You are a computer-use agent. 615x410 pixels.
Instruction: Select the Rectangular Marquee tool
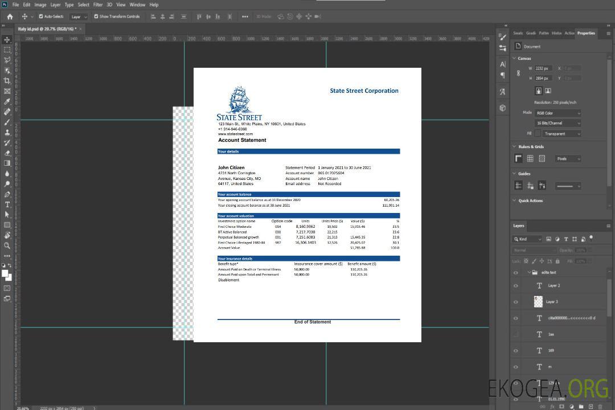pyautogui.click(x=7, y=50)
